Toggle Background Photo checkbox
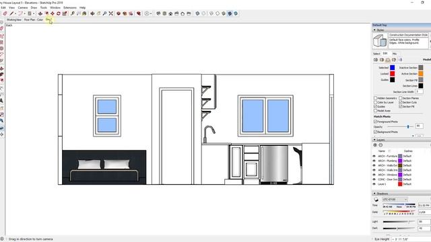This screenshot has width=431, height=242. (376, 132)
